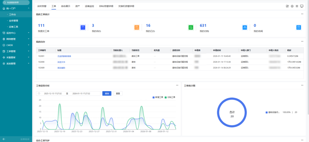Click the 快速搜索菜单 search field
The height and width of the screenshot is (142, 309).
coord(16,2)
